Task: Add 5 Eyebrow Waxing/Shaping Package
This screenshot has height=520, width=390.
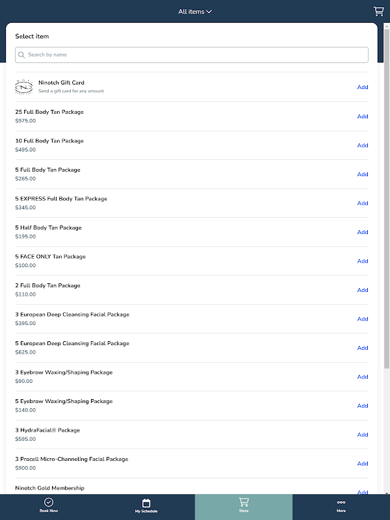Action: (363, 406)
